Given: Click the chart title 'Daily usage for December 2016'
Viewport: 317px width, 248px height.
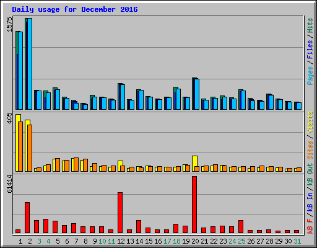Looking at the screenshot, I should click(x=75, y=9).
